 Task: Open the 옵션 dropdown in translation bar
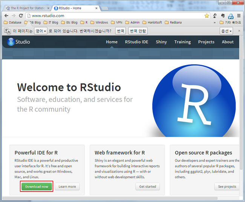(226, 31)
